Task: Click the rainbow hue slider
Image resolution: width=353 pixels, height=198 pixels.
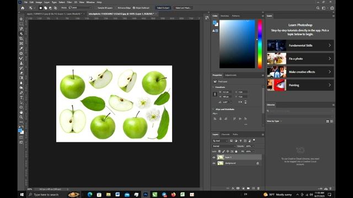Action: (260, 44)
